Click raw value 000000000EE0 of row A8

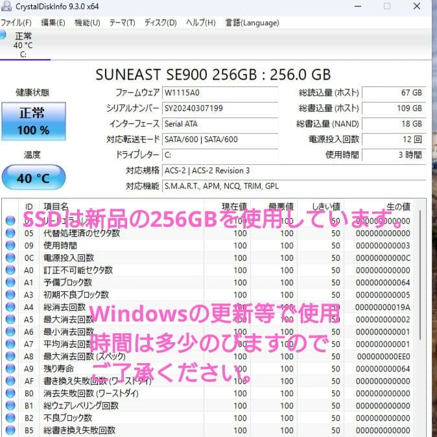point(383,356)
